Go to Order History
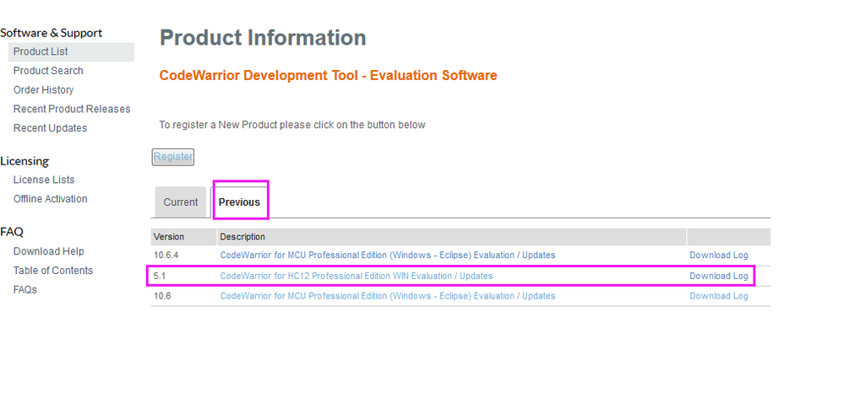Viewport: 844px width, 409px height. (44, 89)
